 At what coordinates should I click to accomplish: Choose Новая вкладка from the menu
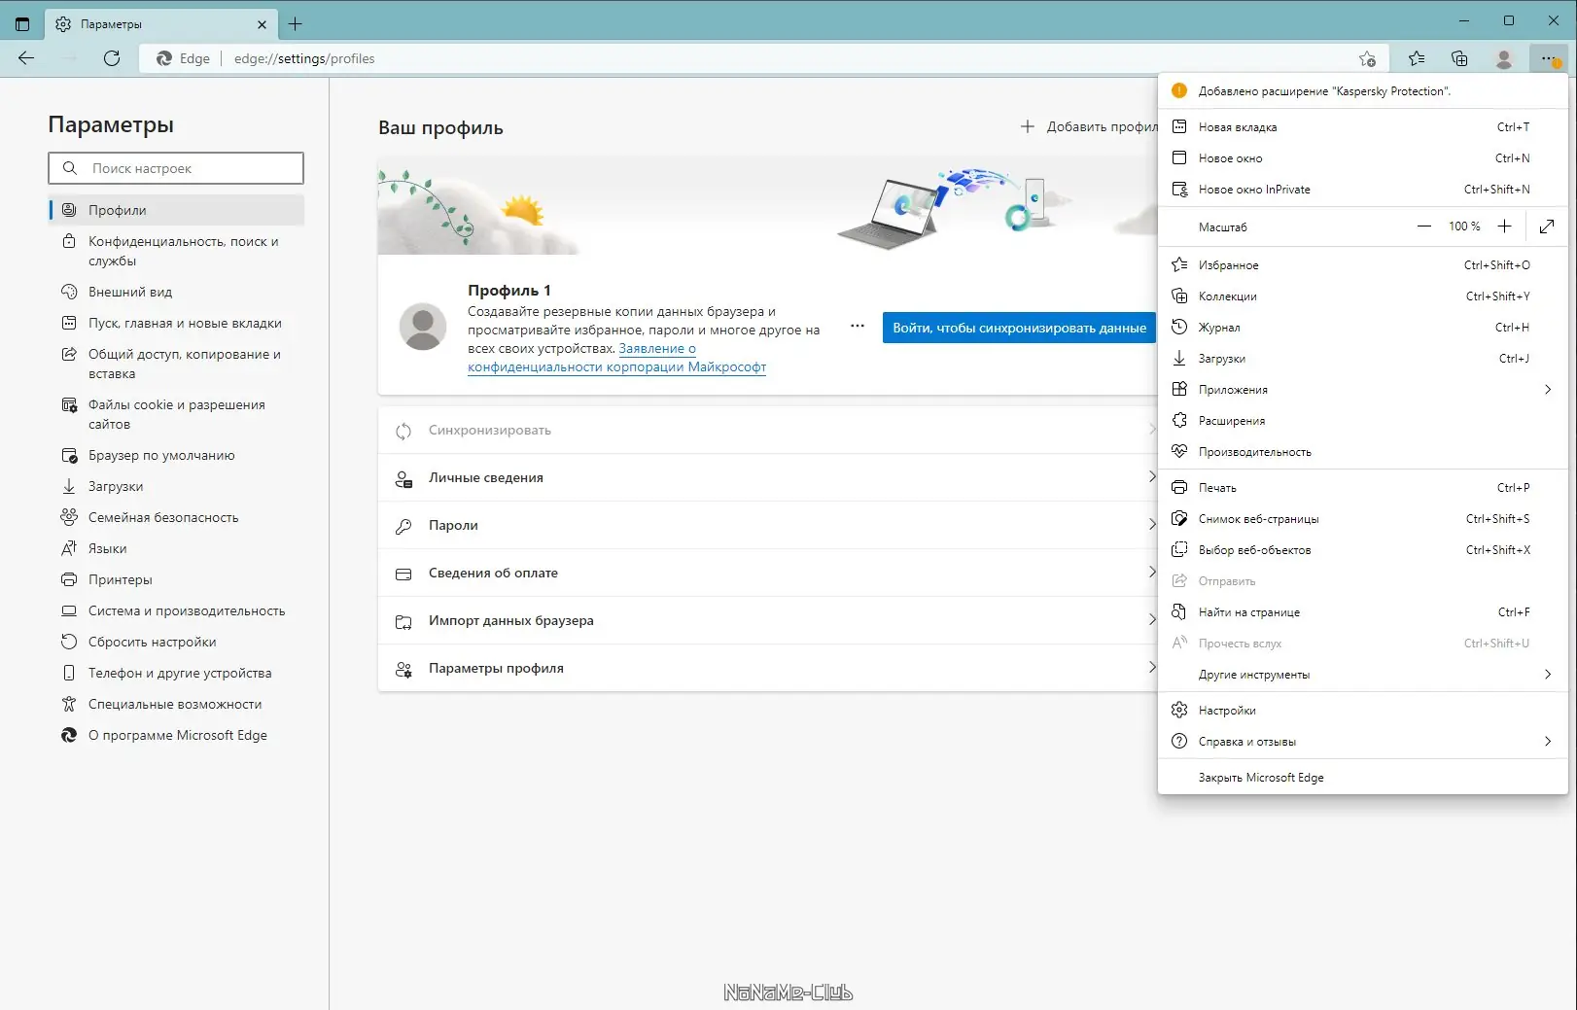1363,126
